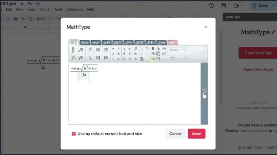Switch to the Sigma big operators tab

point(150,43)
